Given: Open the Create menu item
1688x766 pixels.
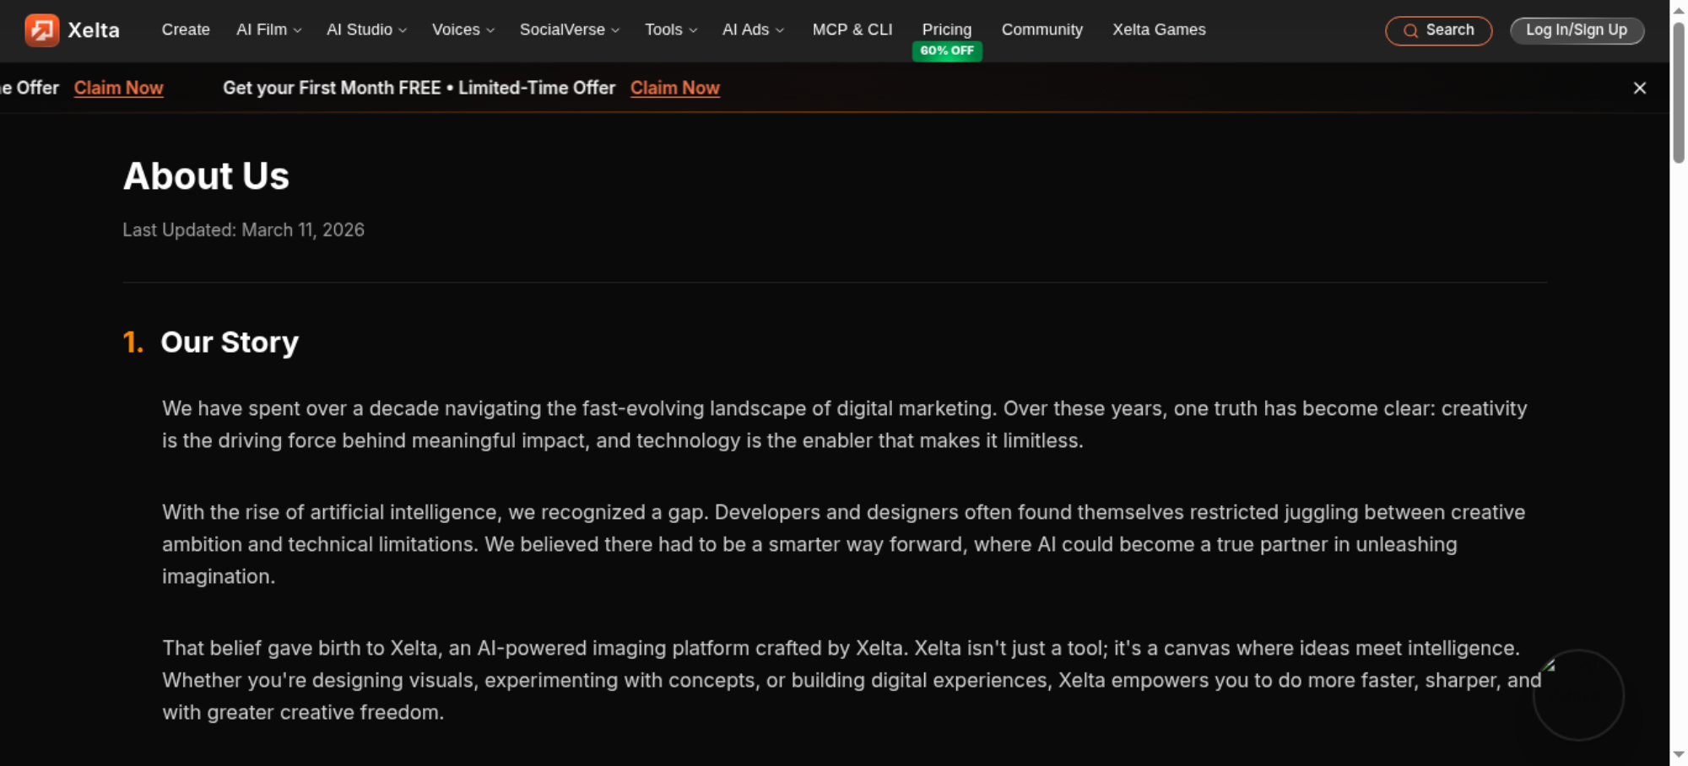Looking at the screenshot, I should pos(186,30).
